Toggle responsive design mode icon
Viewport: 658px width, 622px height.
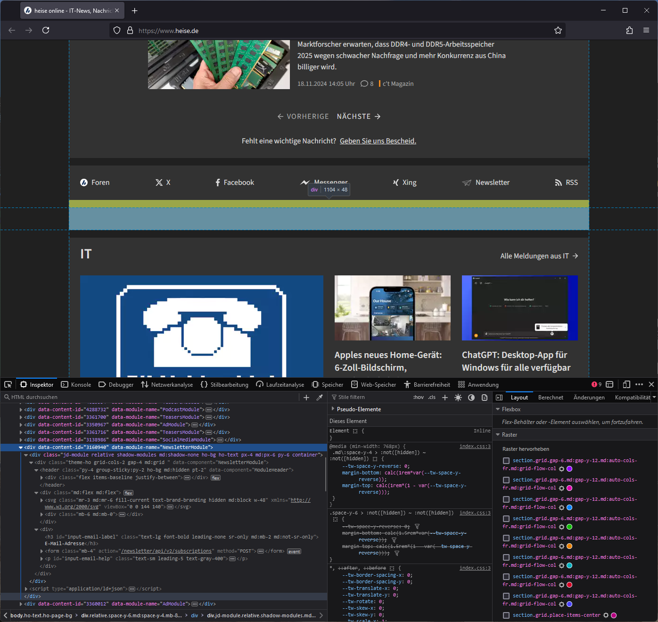click(626, 384)
